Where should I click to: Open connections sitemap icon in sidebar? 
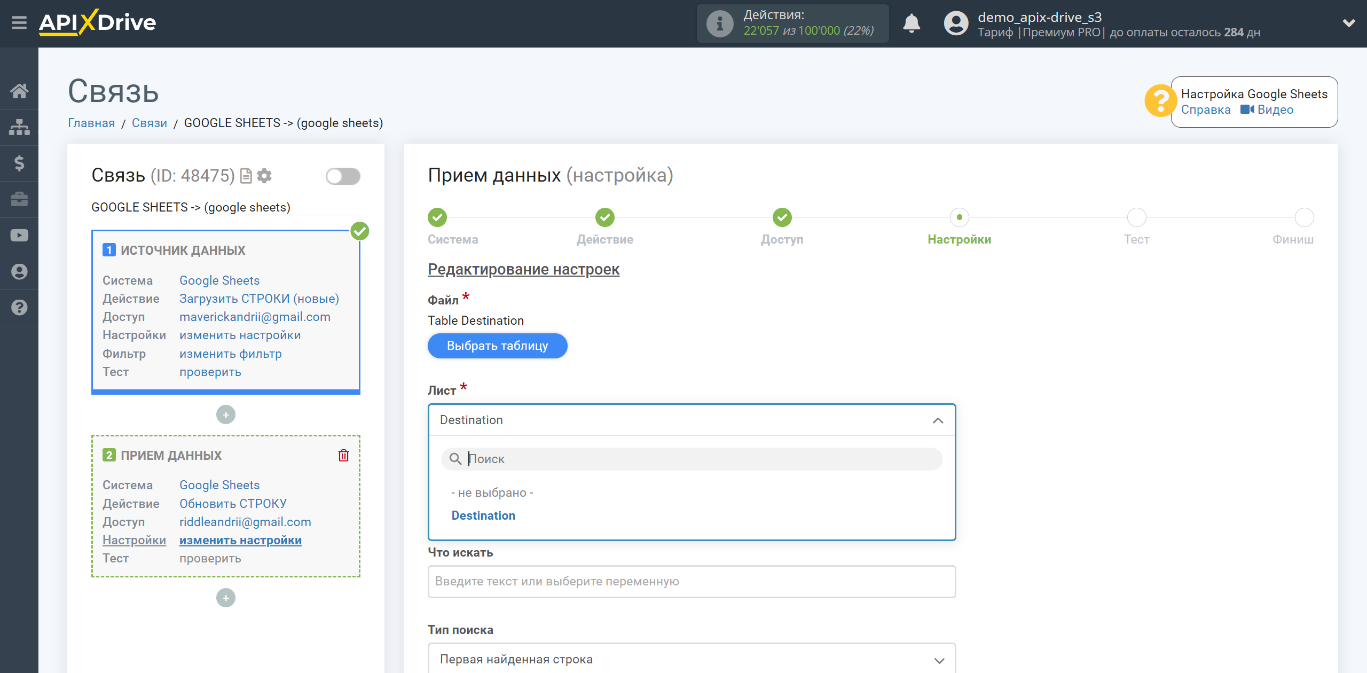(x=19, y=127)
